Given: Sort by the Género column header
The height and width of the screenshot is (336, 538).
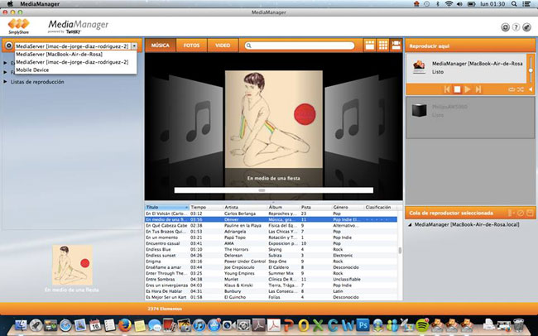Looking at the screenshot, I should coord(348,207).
